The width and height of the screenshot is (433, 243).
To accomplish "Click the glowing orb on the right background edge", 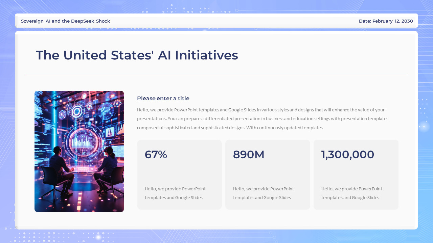I will coord(424,127).
